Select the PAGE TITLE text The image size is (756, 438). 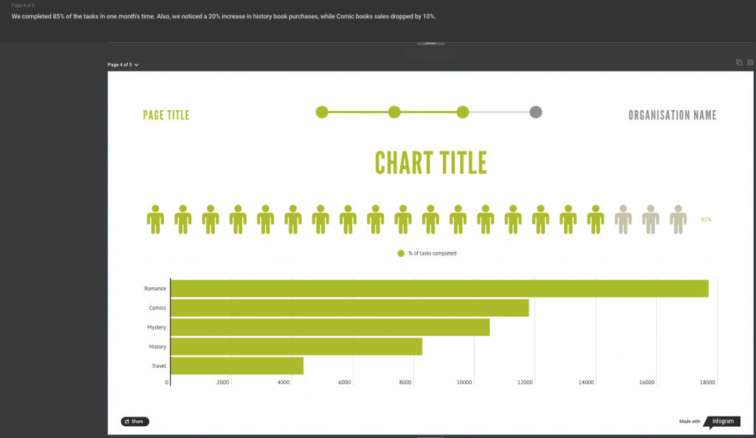pyautogui.click(x=166, y=115)
